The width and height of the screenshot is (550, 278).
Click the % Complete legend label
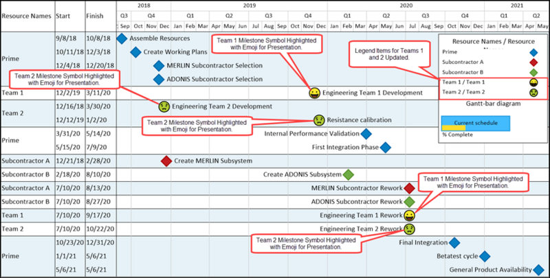pos(457,135)
